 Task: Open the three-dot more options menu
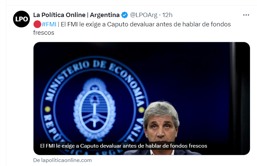246,15
